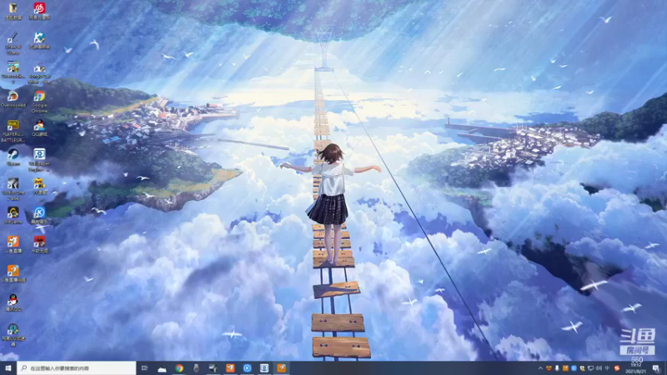This screenshot has height=375, width=667.
Task: Select the Studio One desktop shortcut
Action: tap(13, 189)
